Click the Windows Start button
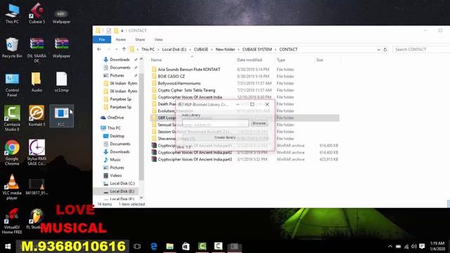The width and height of the screenshot is (450, 253). (8, 246)
